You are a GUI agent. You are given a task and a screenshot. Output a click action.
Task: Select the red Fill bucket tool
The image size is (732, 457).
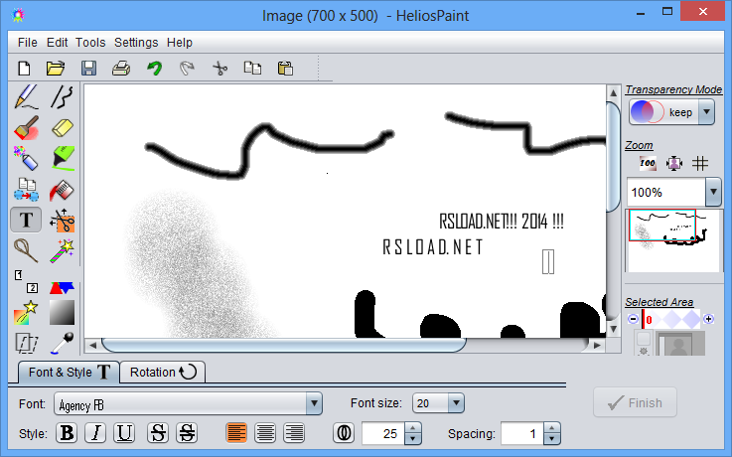[x=63, y=190]
